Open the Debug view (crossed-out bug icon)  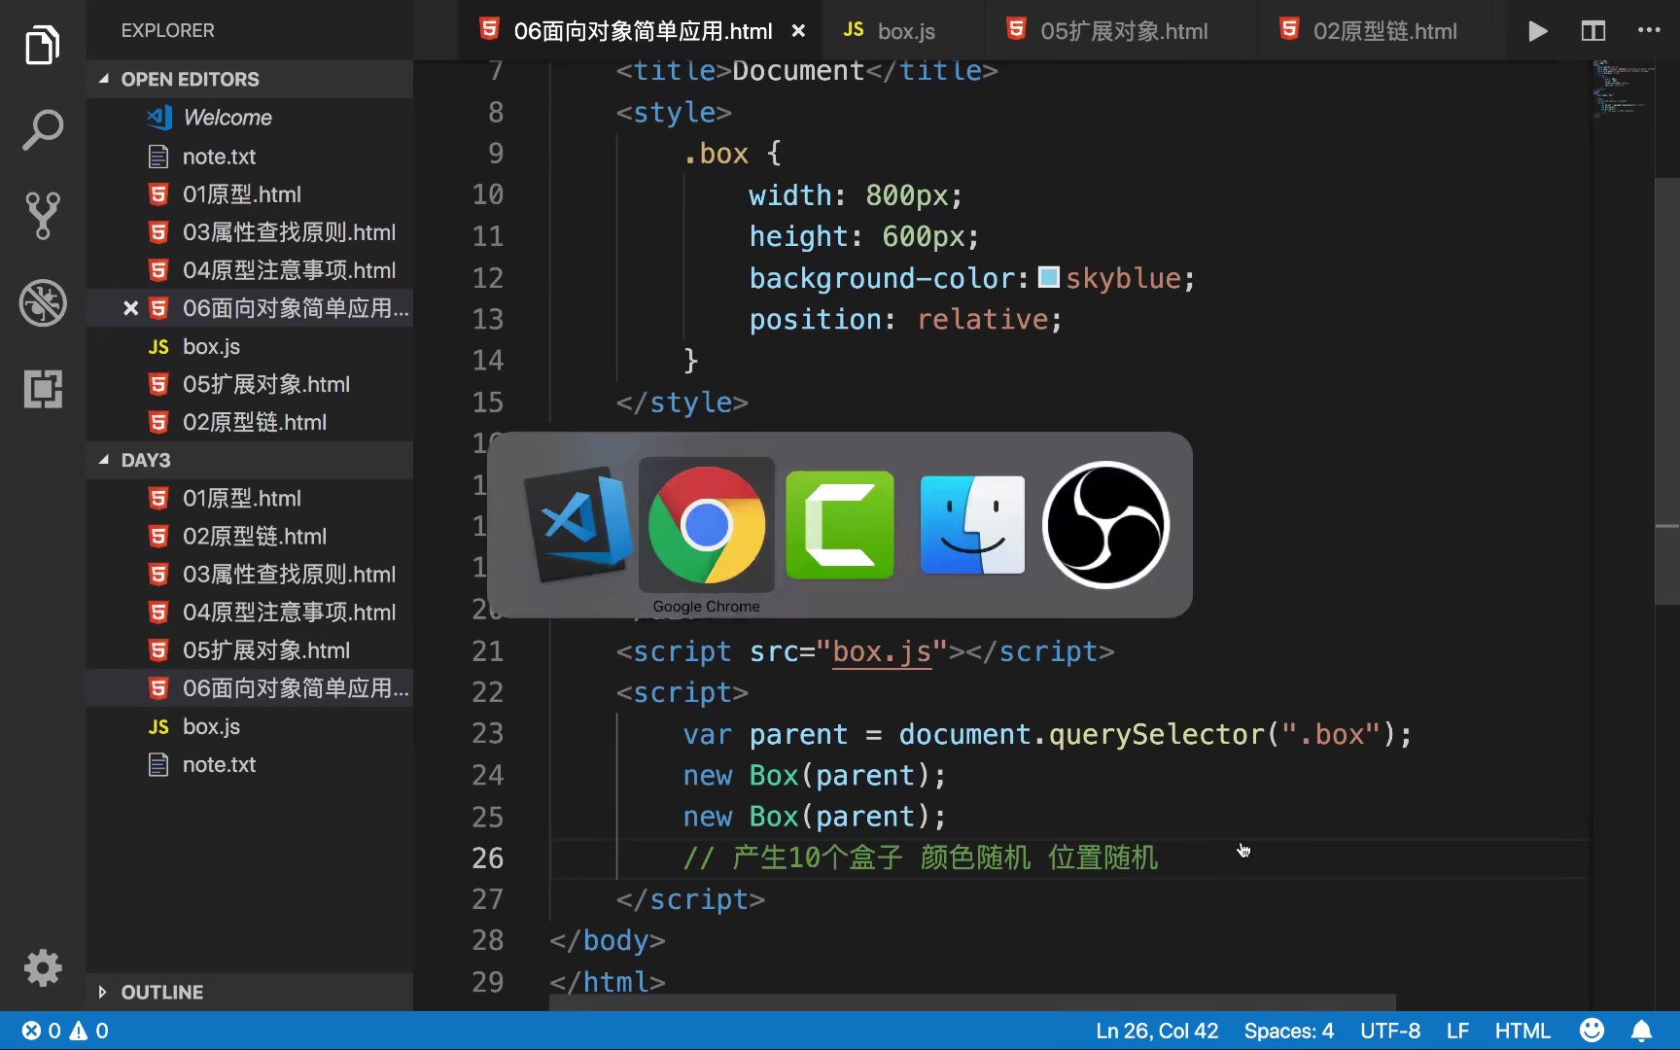click(42, 302)
